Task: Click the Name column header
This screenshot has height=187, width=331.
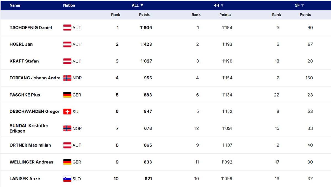Action: (x=15, y=5)
